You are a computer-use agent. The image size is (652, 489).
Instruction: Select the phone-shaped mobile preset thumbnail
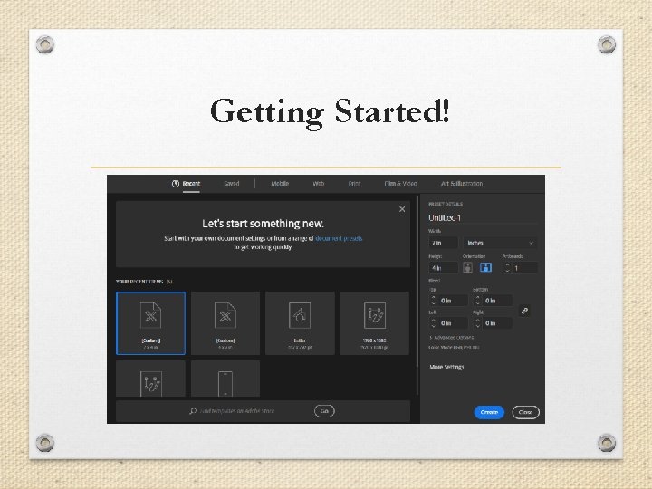coord(225,379)
